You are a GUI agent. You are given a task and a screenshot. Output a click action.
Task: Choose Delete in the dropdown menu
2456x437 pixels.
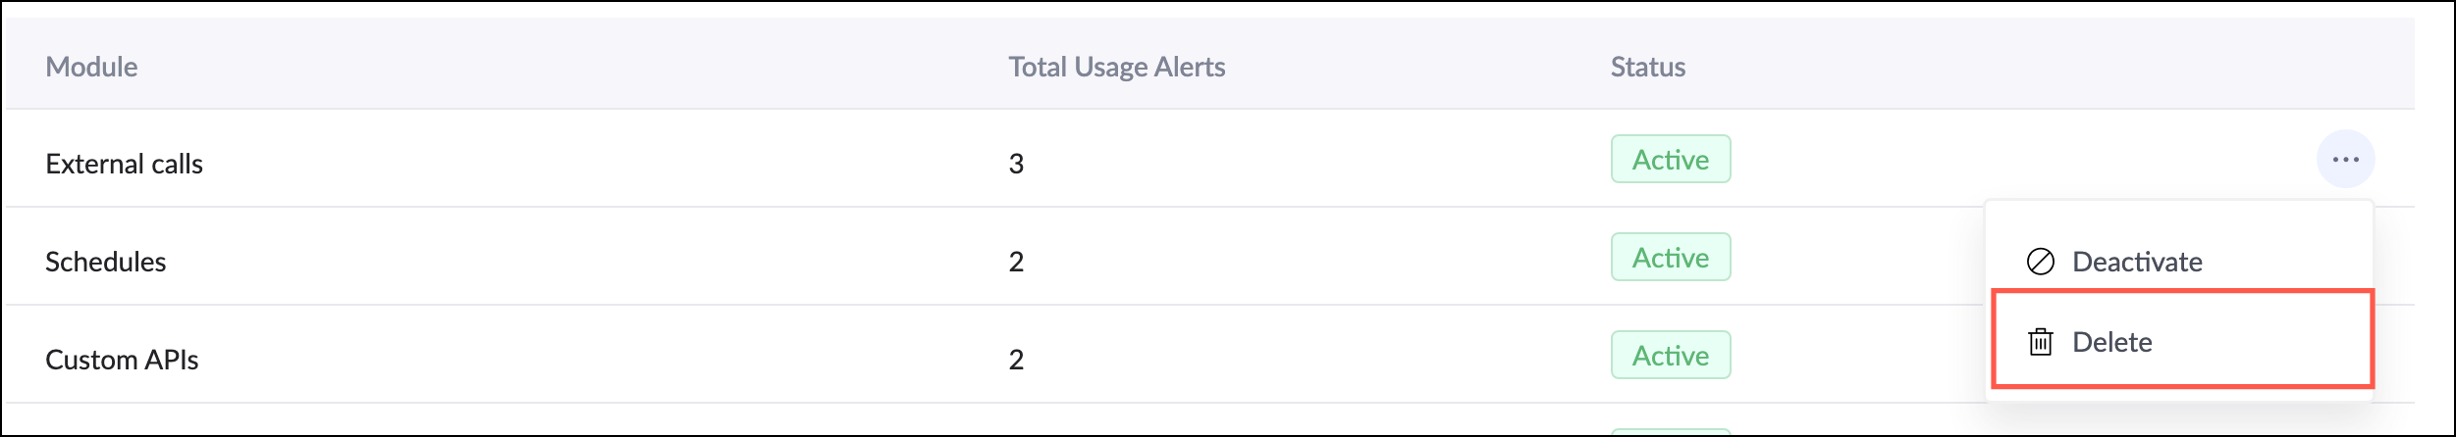2111,342
